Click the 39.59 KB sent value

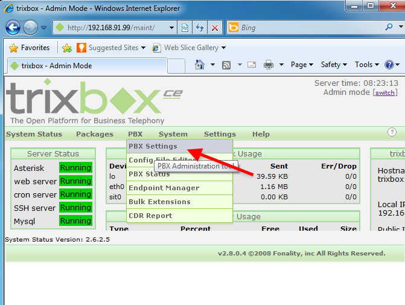coord(272,176)
